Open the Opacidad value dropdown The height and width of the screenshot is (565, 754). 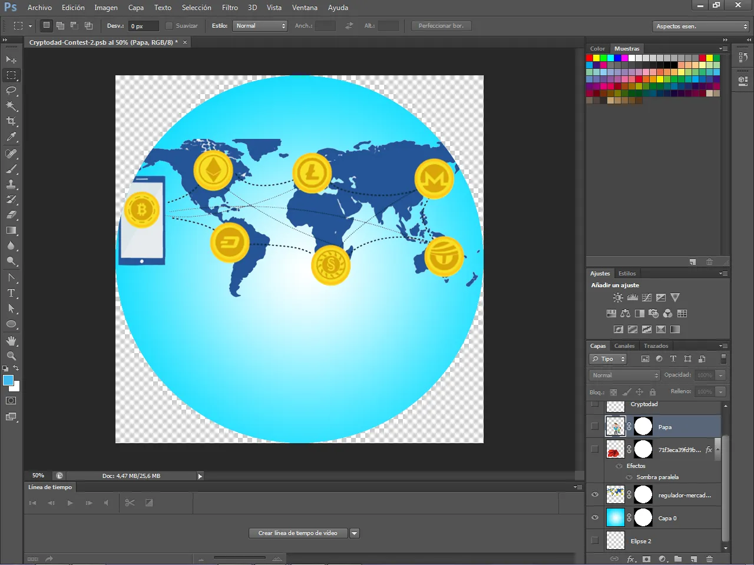[x=720, y=375]
